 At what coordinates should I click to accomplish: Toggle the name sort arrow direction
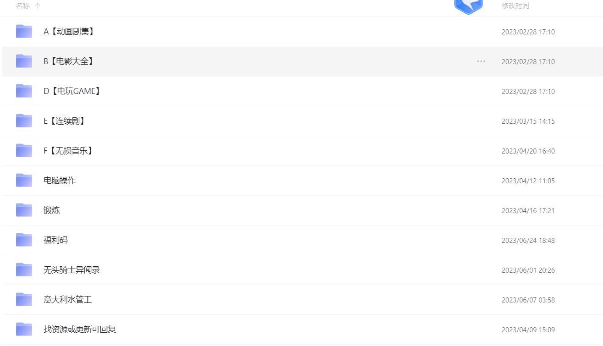[38, 6]
